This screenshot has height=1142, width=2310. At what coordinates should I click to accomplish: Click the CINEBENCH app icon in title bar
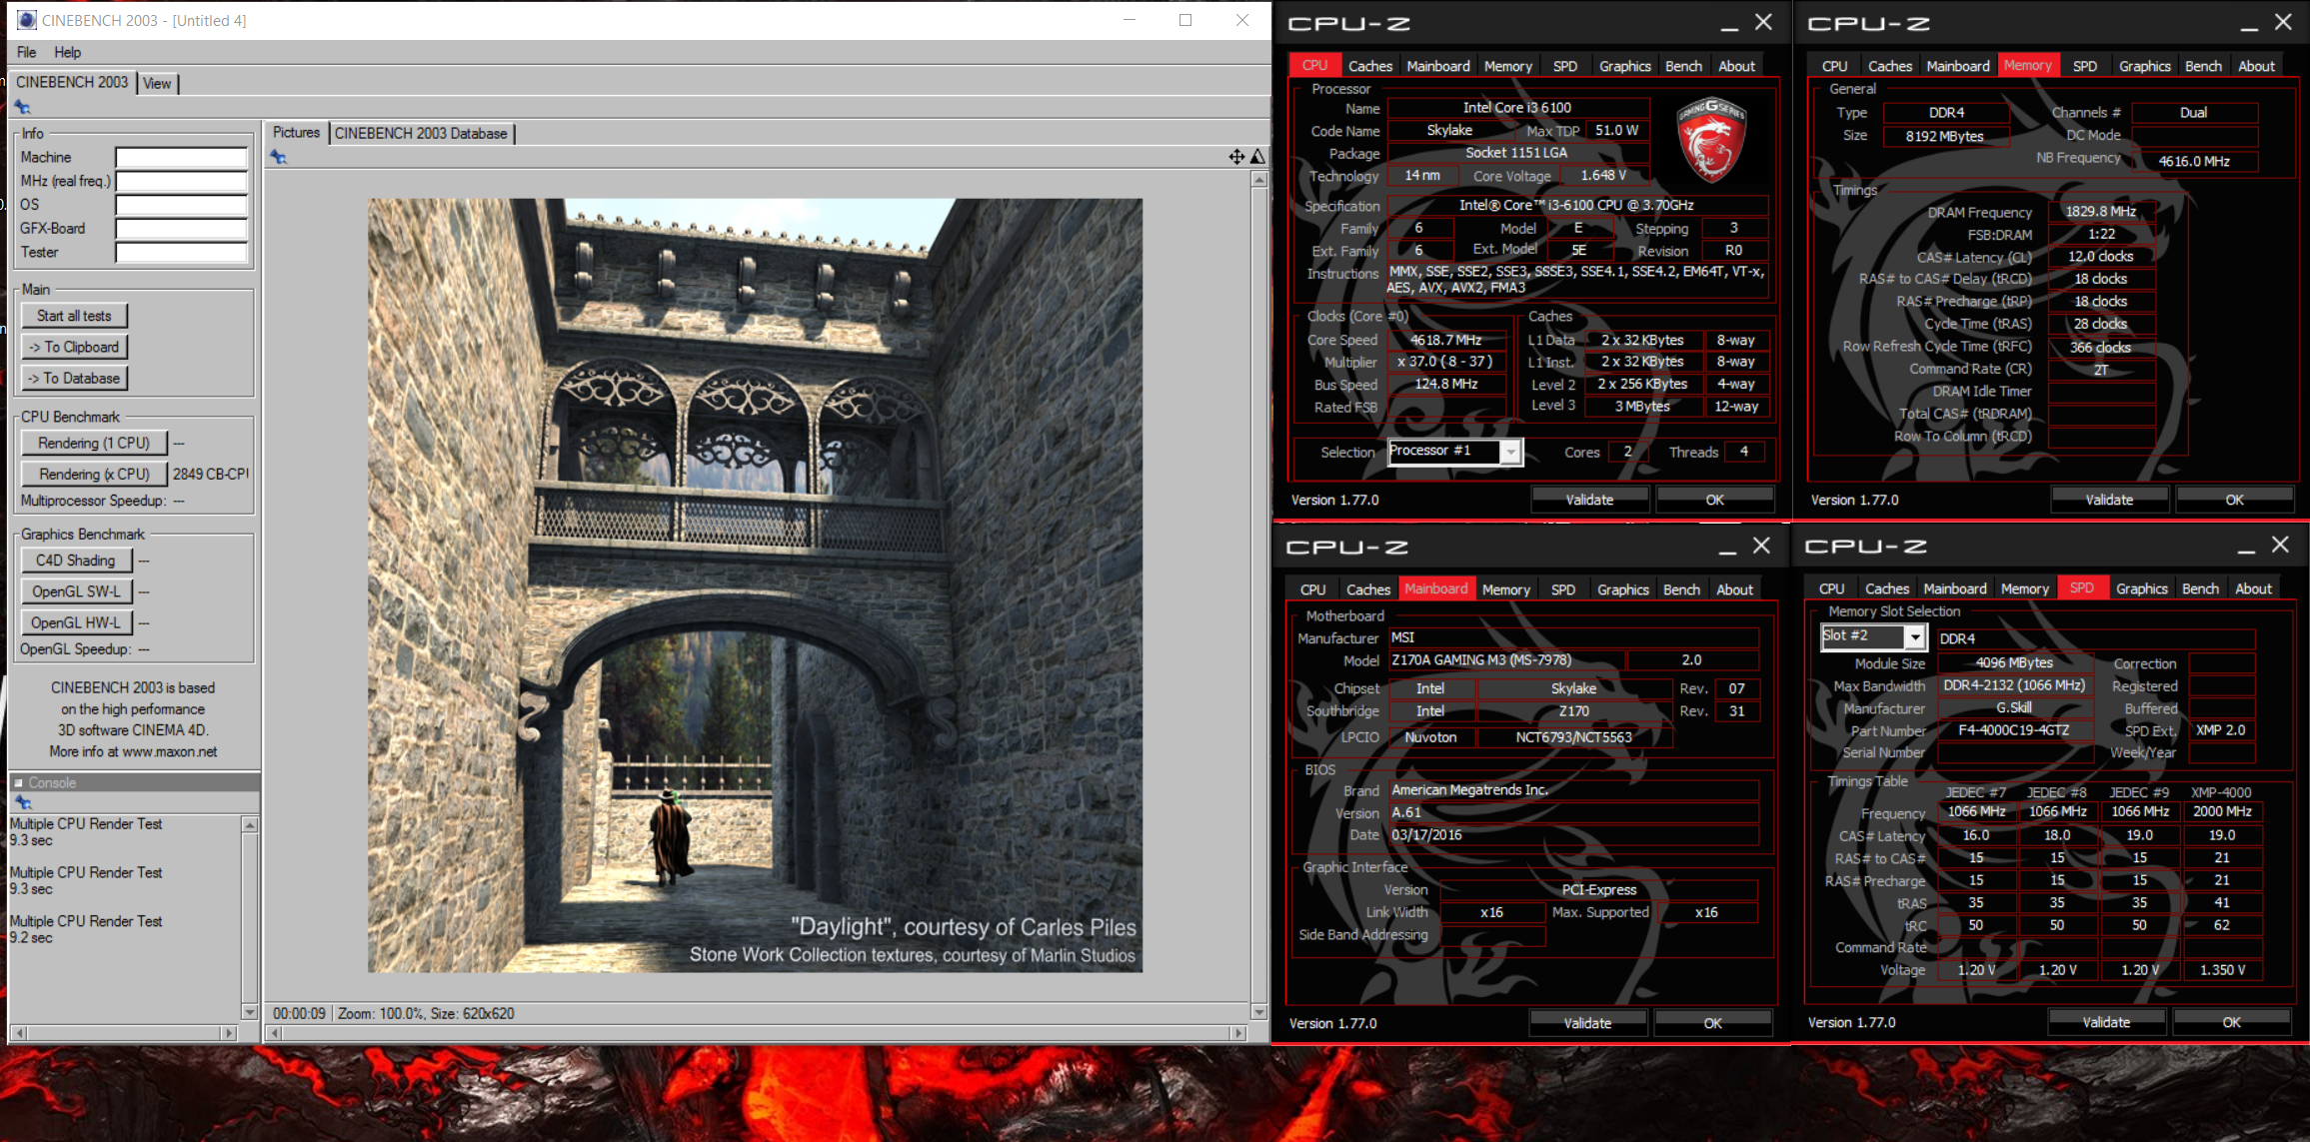pos(26,20)
